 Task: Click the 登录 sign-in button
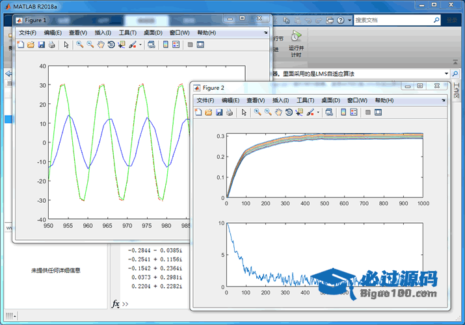[x=451, y=20]
